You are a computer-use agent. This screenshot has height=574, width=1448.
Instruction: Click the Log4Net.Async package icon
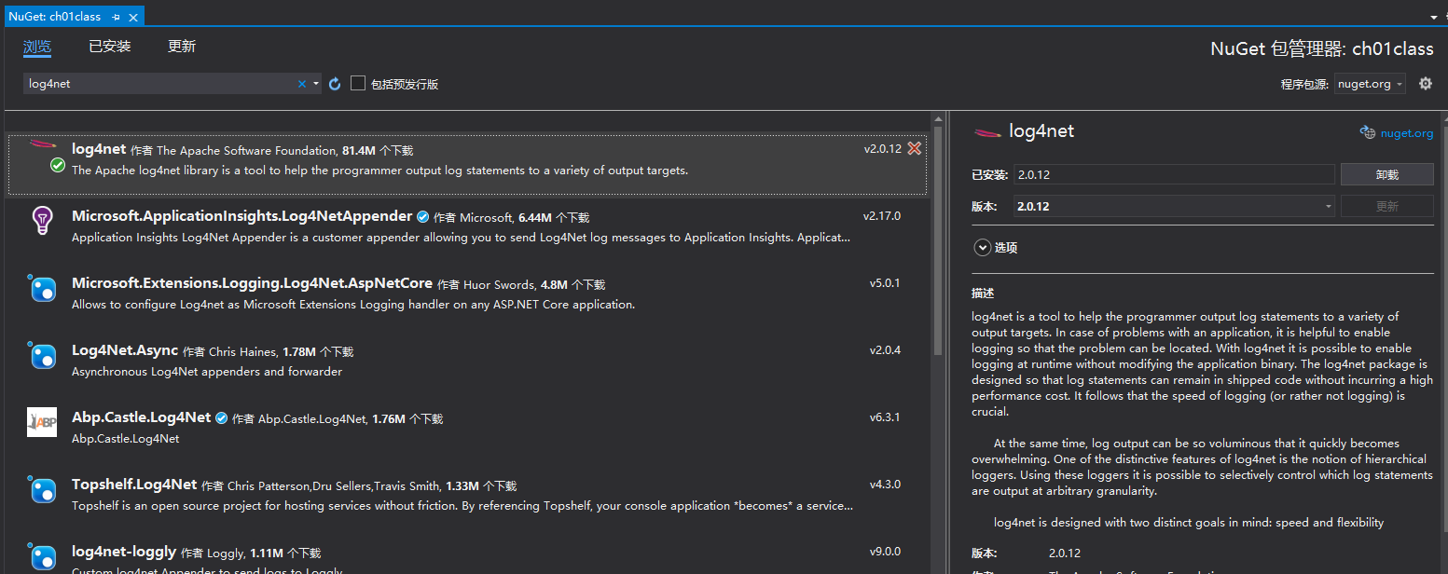[x=42, y=355]
